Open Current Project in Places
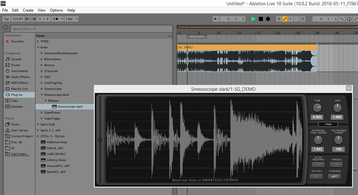The height and width of the screenshot is (195, 358). point(22,136)
